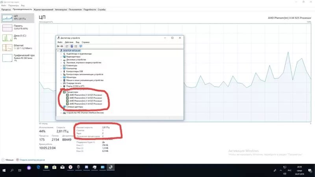Viewport: 315px width, 177px height.
Task: Switch to Пользователи tab
Action: point(75,9)
